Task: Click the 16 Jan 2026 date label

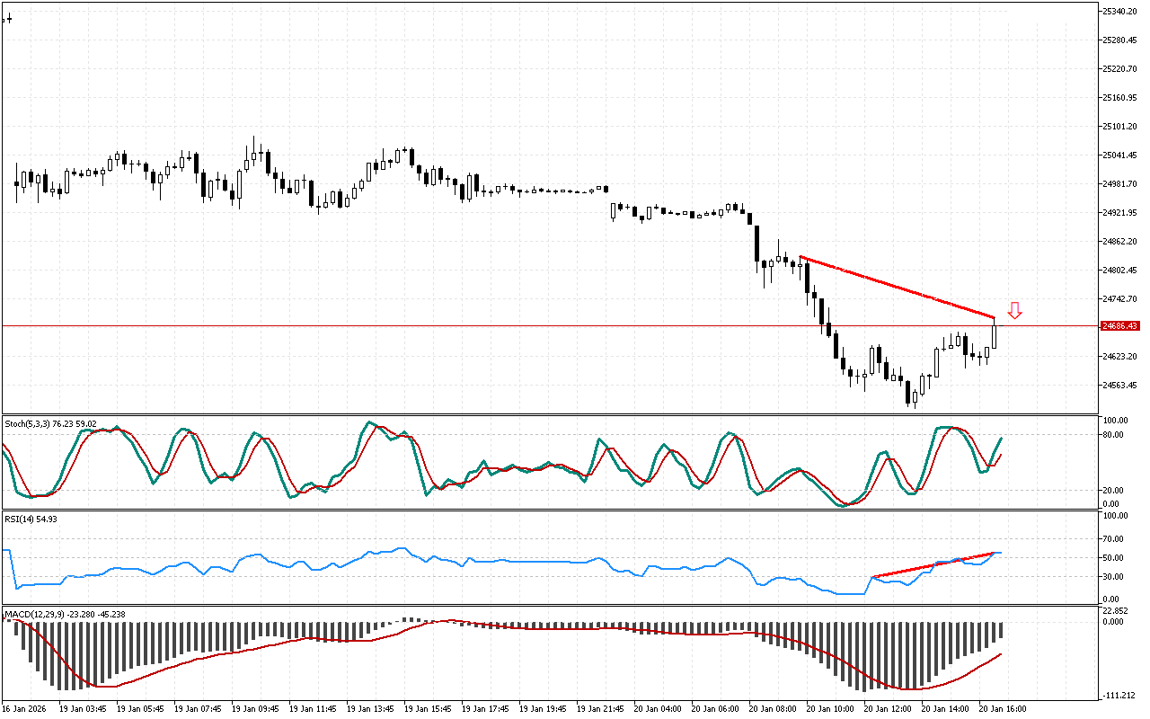Action: coord(26,708)
